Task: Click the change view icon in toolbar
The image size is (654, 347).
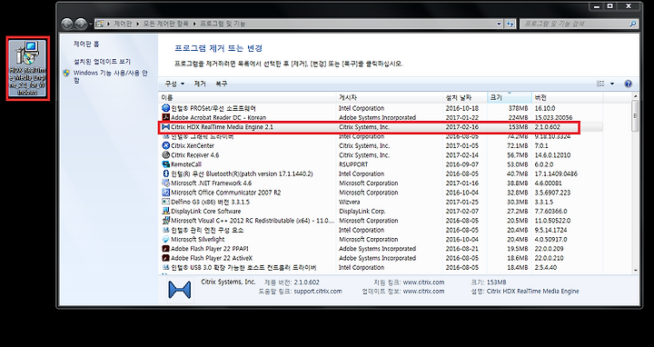Action: click(x=600, y=84)
